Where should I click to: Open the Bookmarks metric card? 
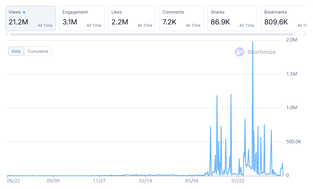[283, 18]
